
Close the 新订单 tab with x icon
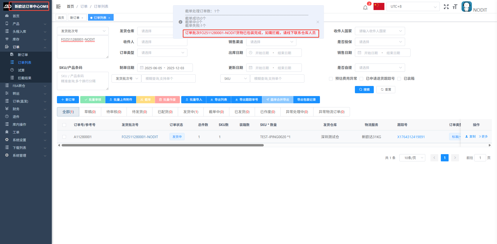(x=82, y=18)
